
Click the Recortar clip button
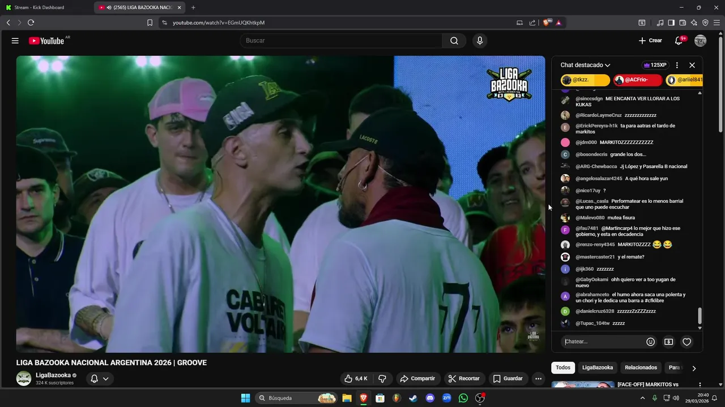coord(464,379)
